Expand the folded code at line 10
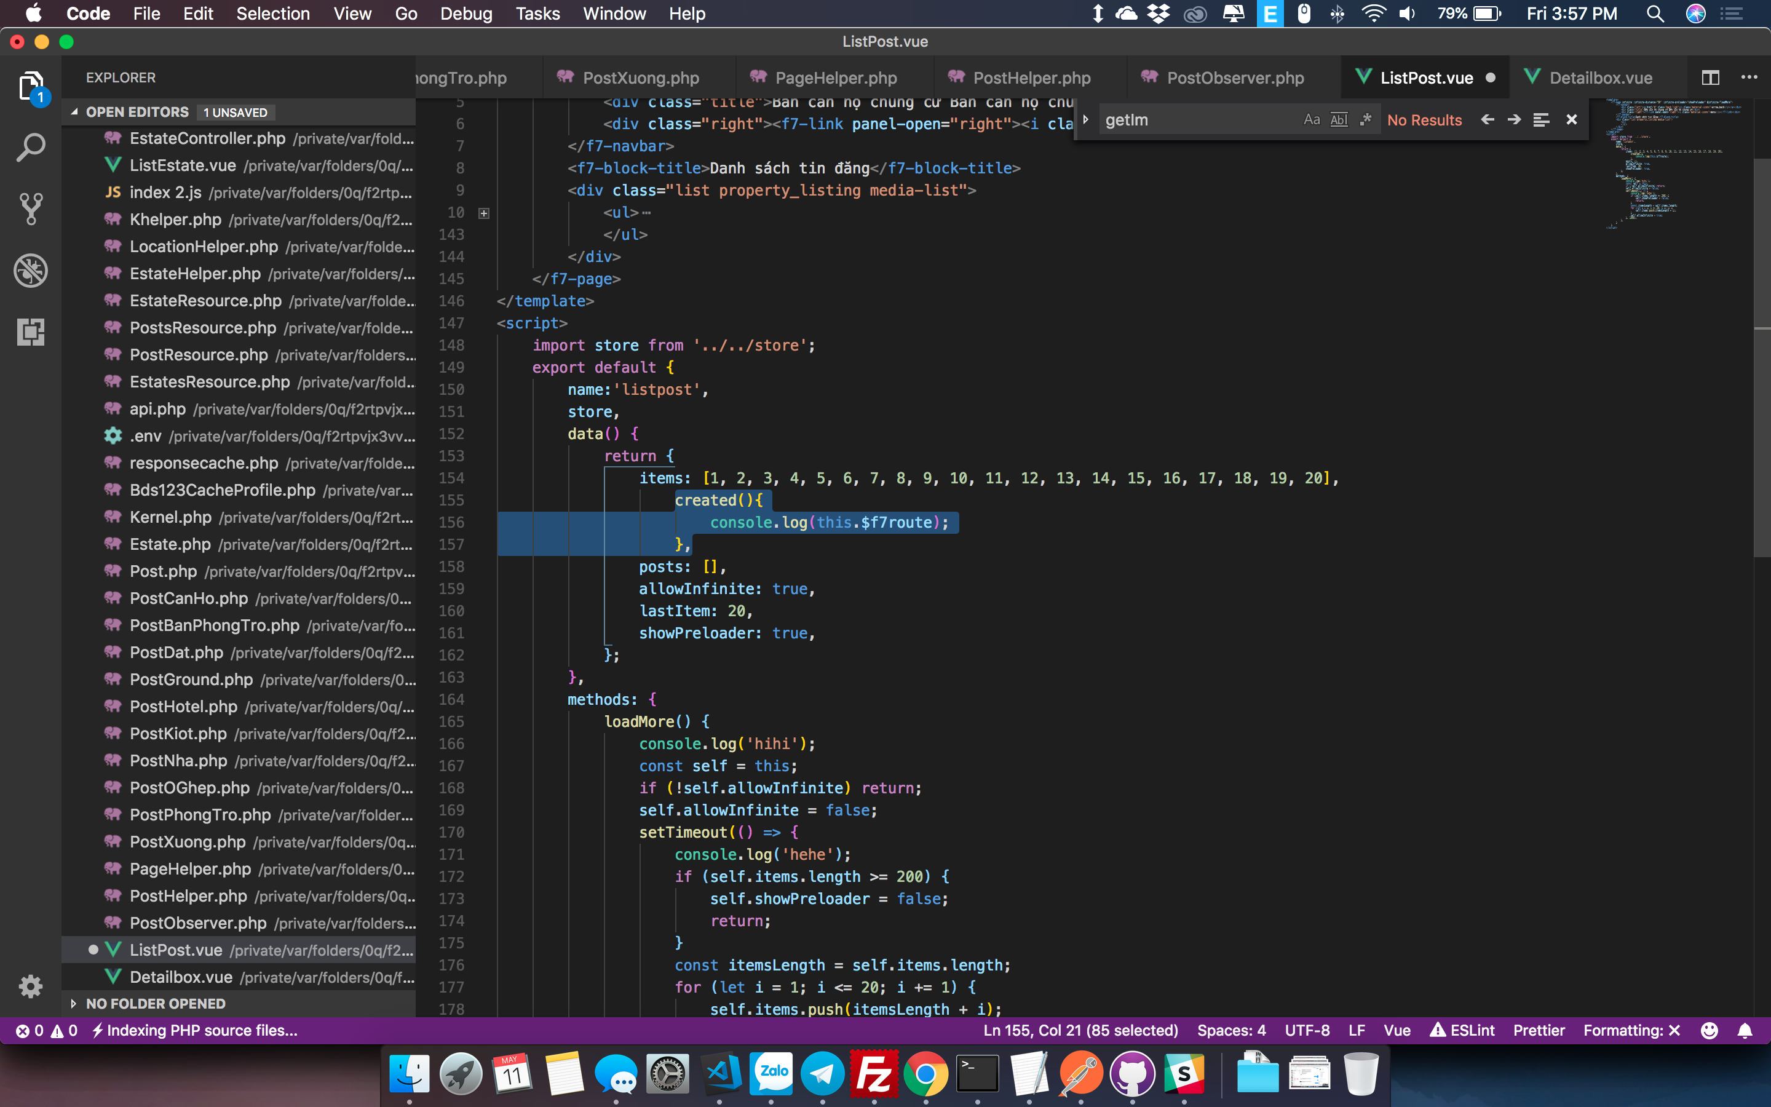 coord(483,212)
